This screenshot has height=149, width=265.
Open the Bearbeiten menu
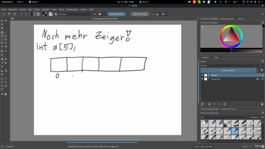click(x=13, y=10)
